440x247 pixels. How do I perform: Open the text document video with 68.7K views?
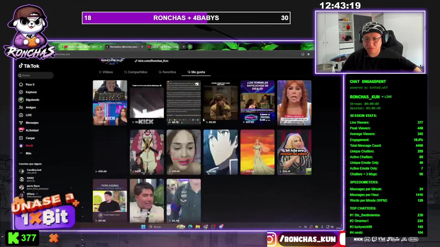click(184, 102)
